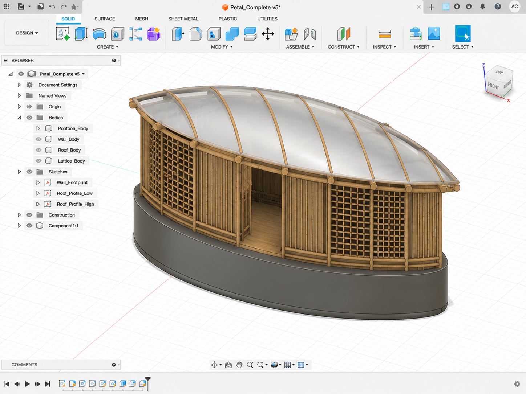
Task: Open the CONSTRUCT menu
Action: pos(344,47)
